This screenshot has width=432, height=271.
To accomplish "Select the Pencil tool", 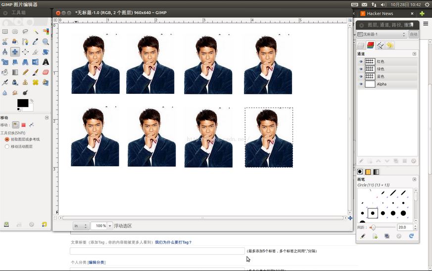I will (x=25, y=72).
